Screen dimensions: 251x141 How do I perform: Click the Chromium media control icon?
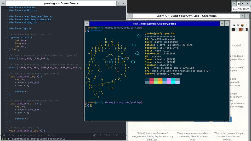(238, 25)
